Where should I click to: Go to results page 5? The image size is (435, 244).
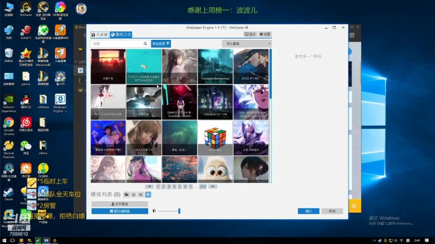(x=179, y=187)
